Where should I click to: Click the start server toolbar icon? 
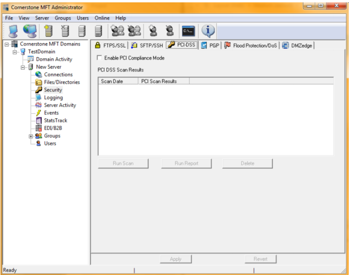[81, 31]
